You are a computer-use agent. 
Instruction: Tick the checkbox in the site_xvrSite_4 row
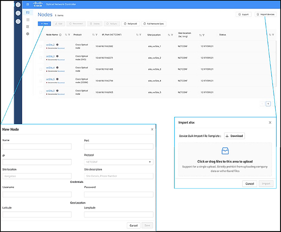41,81
